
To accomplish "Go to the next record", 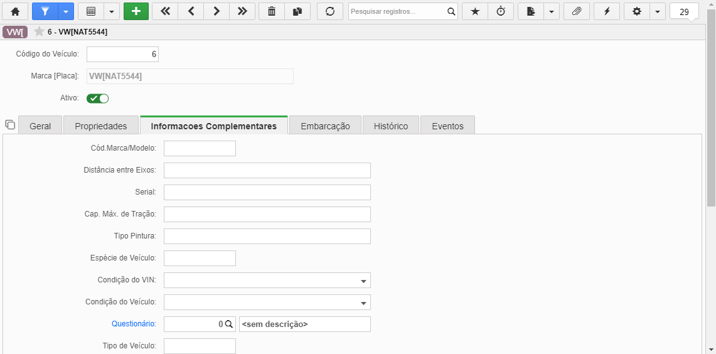I will pyautogui.click(x=216, y=11).
